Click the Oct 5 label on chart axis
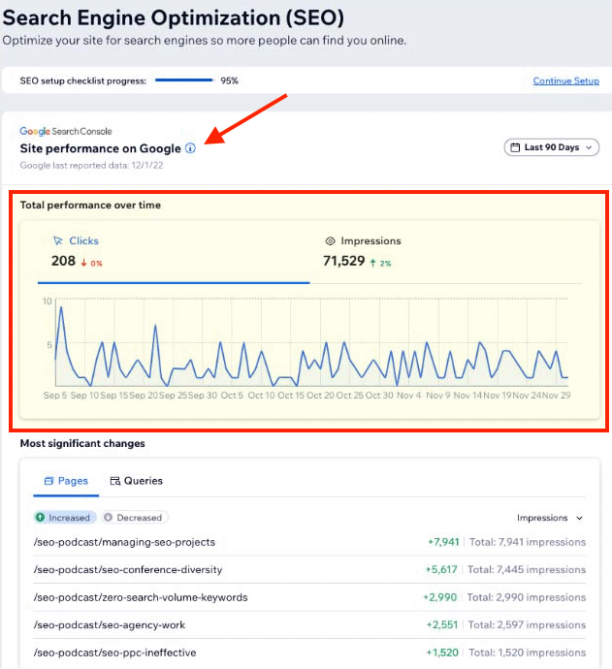 (x=232, y=396)
